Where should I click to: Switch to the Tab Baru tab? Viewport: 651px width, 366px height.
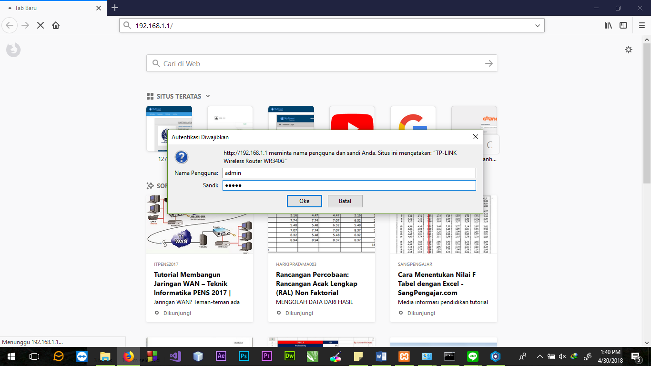click(48, 8)
